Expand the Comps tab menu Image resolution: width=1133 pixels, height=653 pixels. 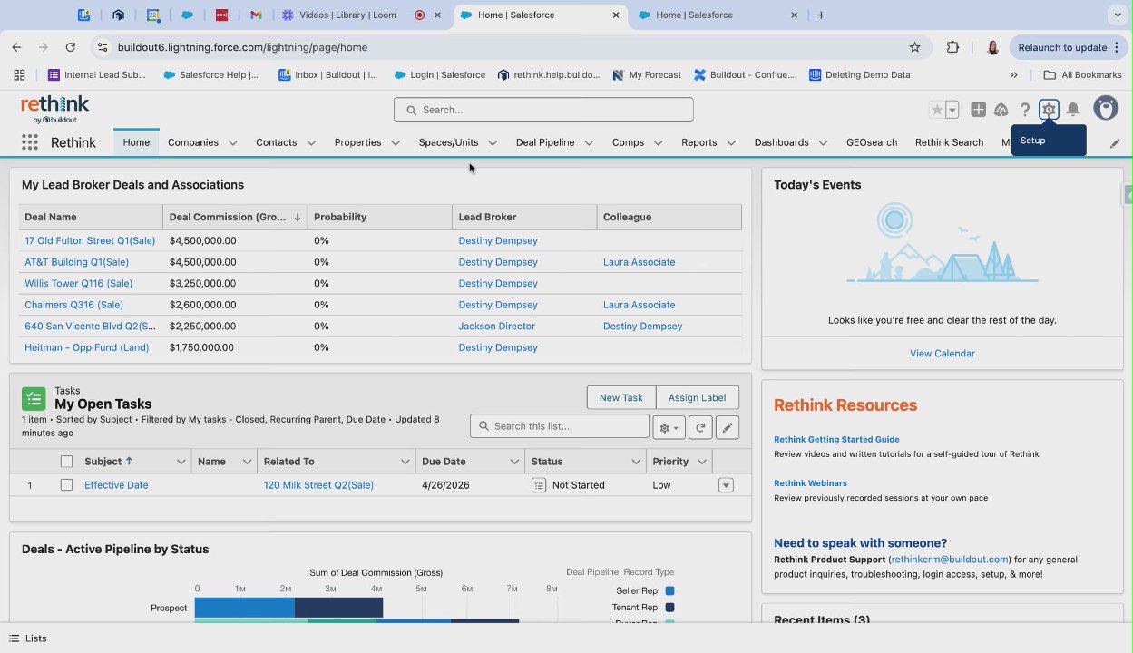tap(659, 143)
